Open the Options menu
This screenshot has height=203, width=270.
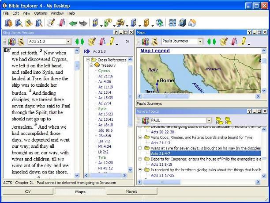(x=40, y=13)
